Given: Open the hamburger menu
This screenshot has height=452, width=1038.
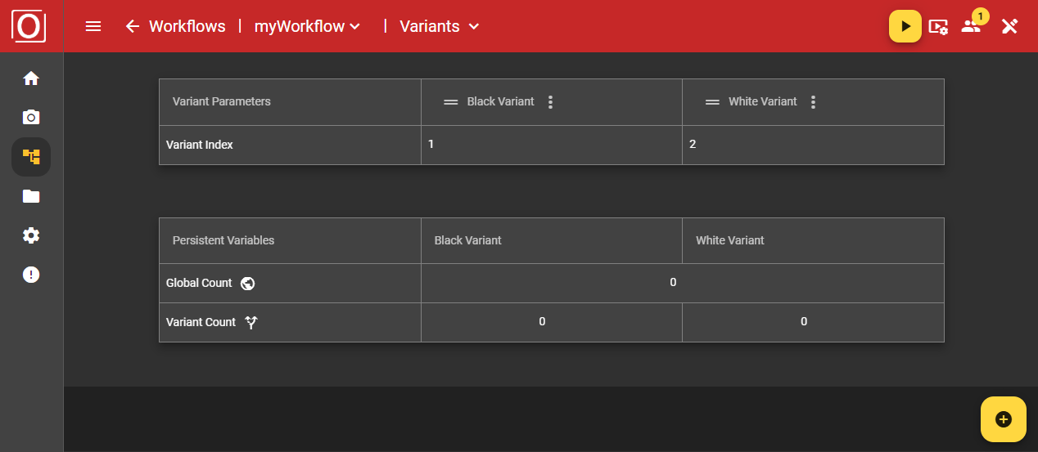Looking at the screenshot, I should (93, 26).
